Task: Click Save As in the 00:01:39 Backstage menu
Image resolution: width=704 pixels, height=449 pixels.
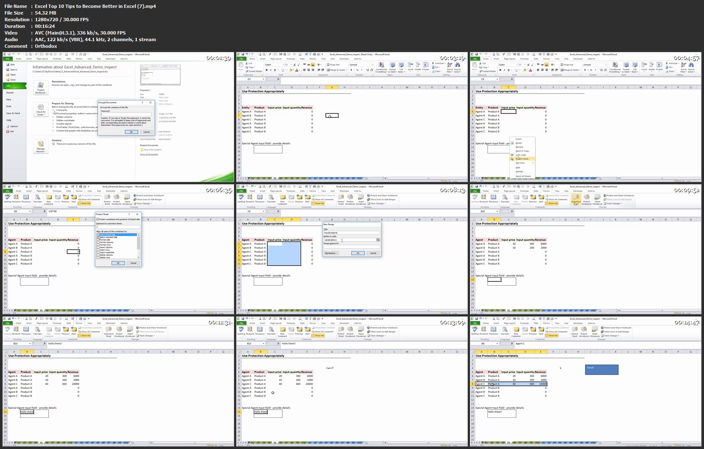Action: coord(12,69)
